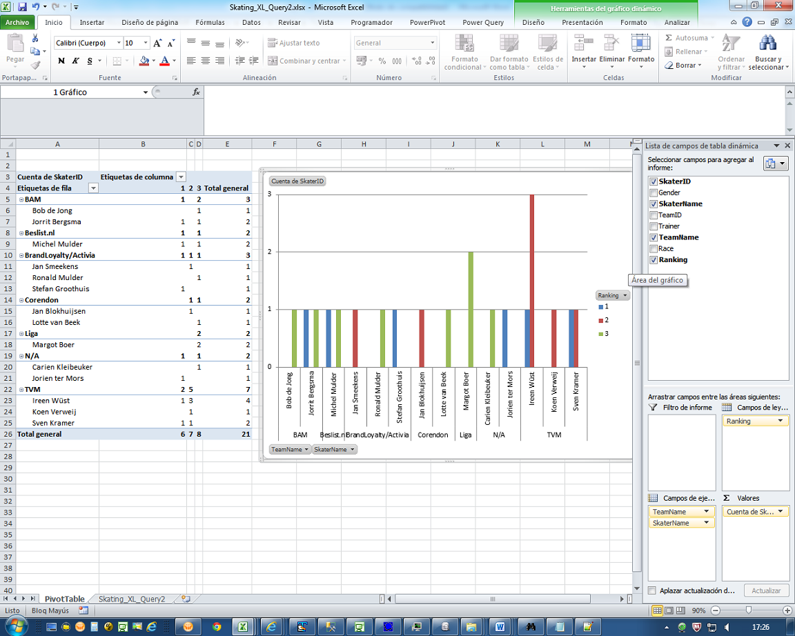Open the SkaterName chart filter button
This screenshot has height=636, width=795.
[x=334, y=450]
